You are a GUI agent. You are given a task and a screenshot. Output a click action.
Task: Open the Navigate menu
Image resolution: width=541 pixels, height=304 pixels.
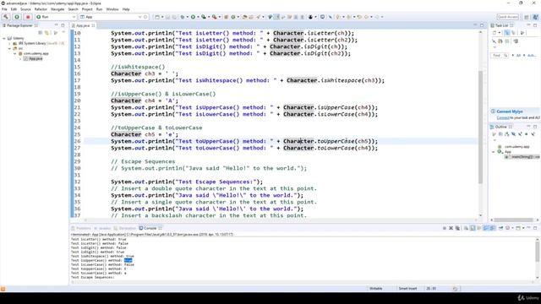tap(57, 9)
